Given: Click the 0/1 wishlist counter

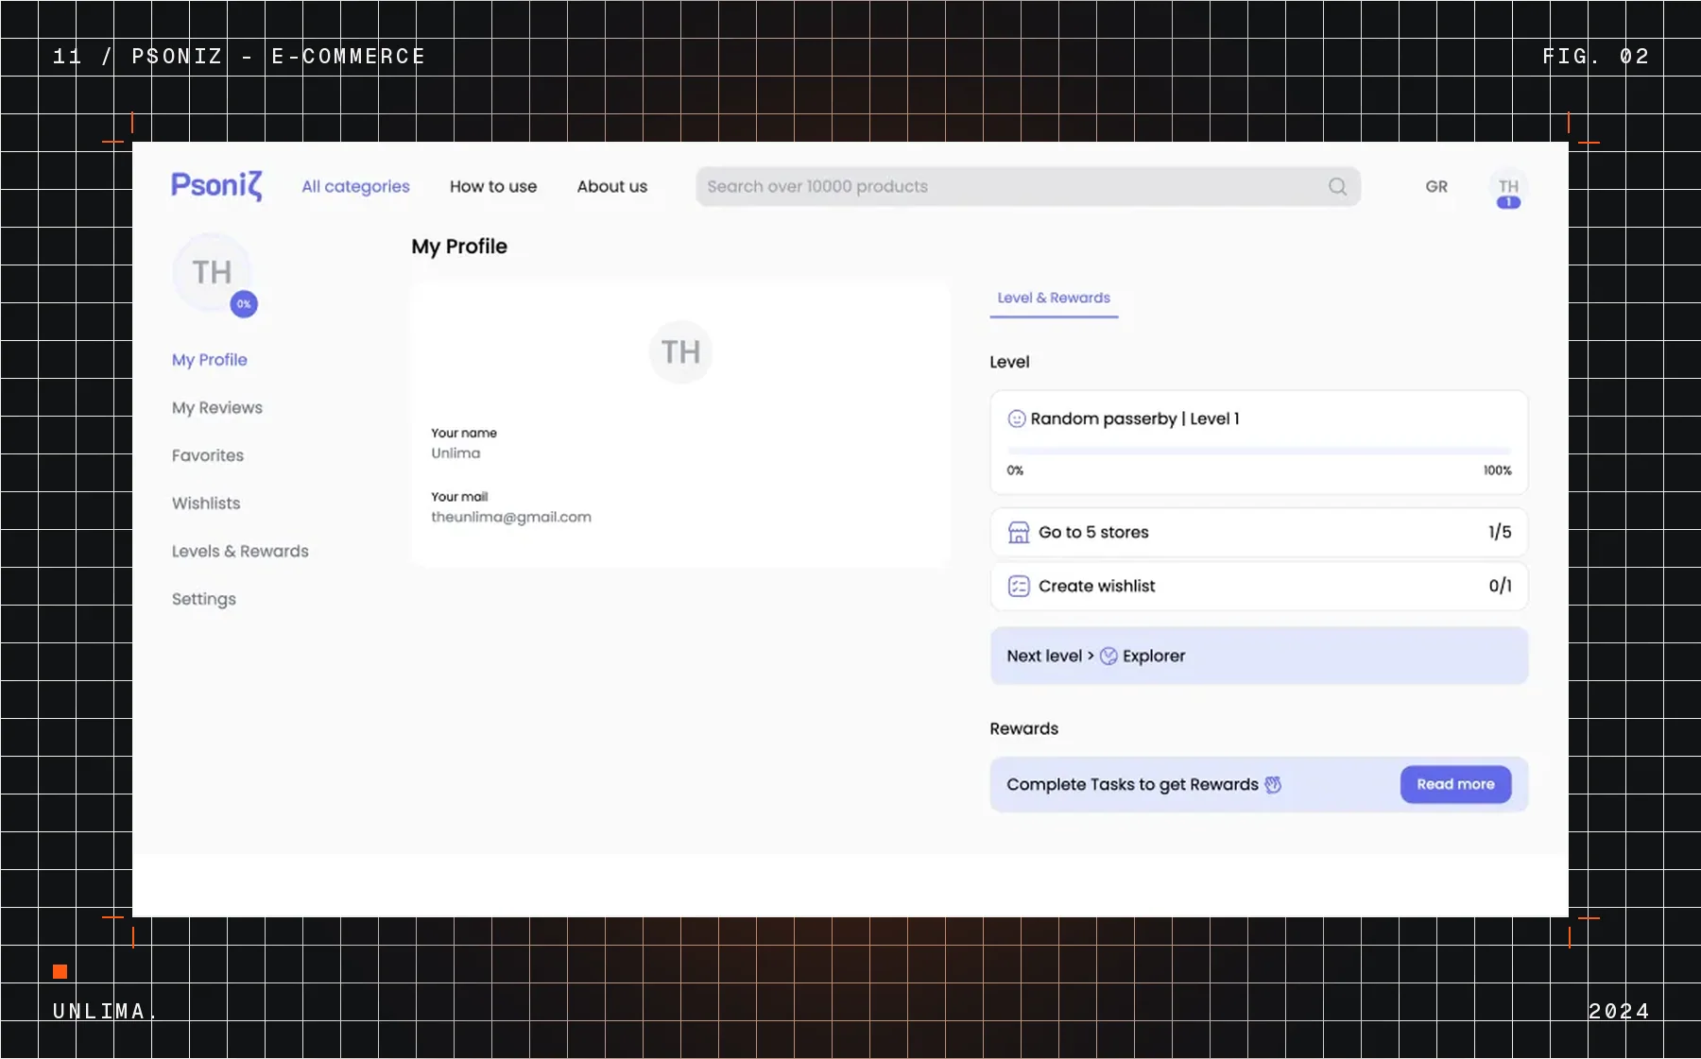Looking at the screenshot, I should 1500,587.
